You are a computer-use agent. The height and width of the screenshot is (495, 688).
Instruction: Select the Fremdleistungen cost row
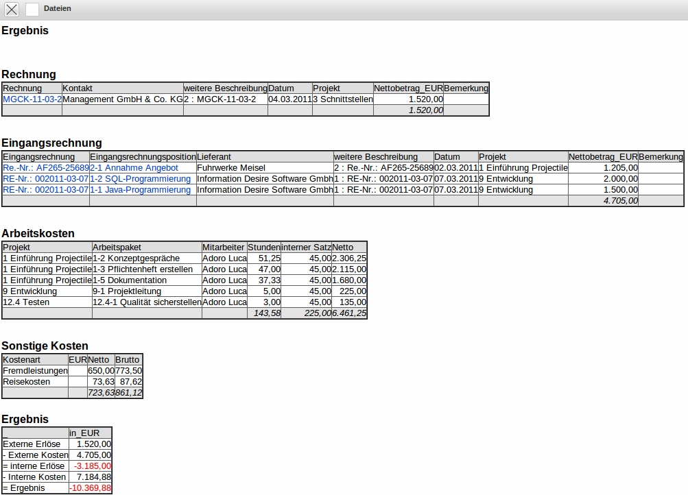coord(35,371)
